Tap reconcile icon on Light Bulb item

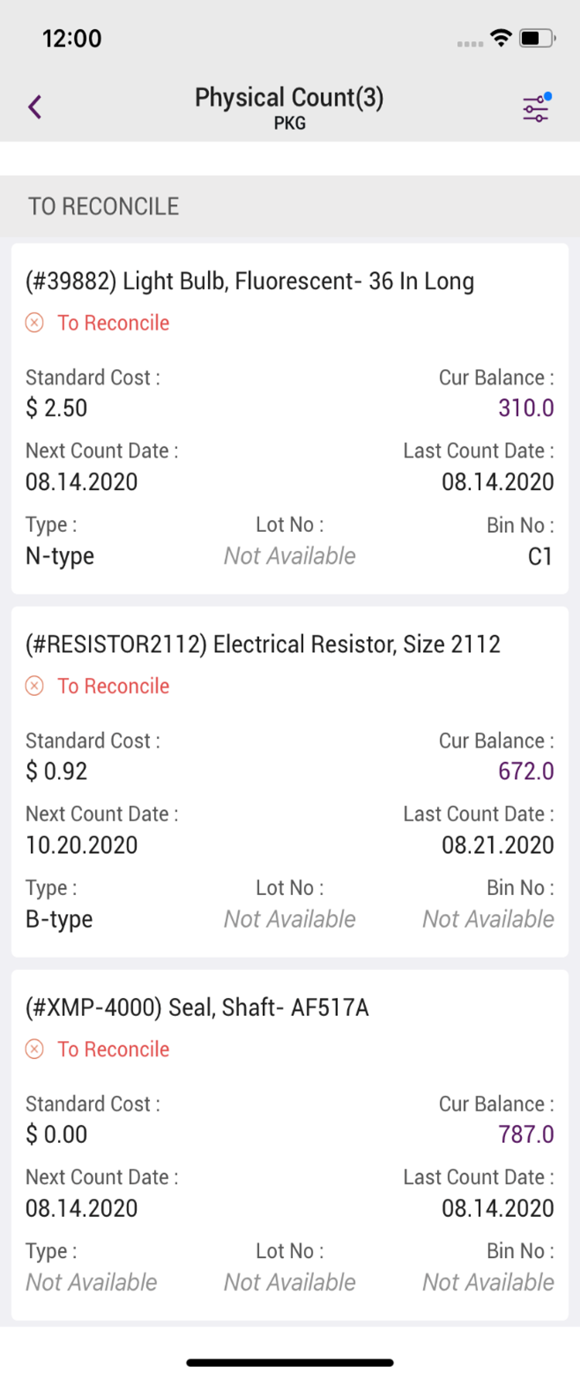click(x=35, y=323)
